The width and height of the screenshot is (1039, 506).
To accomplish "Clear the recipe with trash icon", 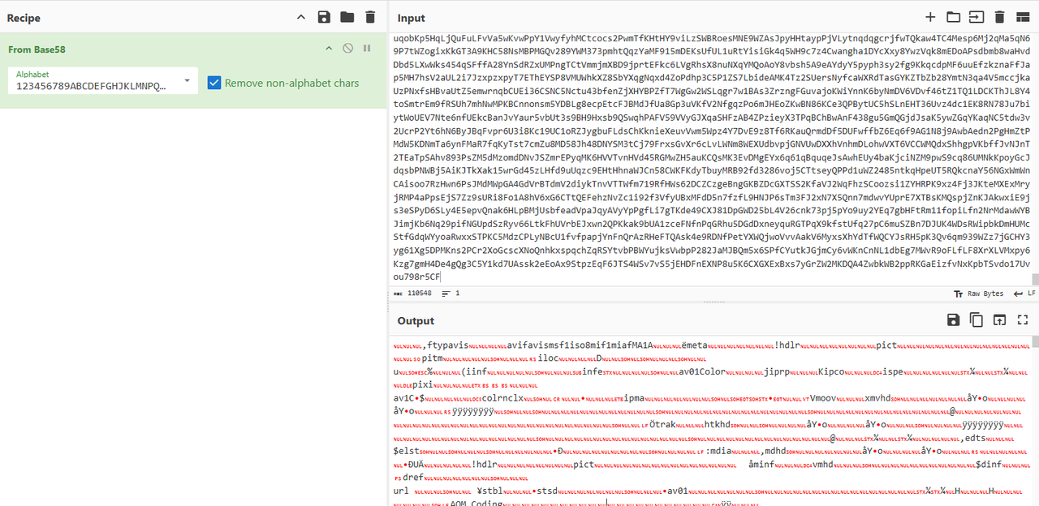I will pyautogui.click(x=370, y=17).
